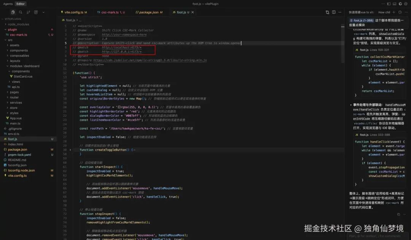
Task: Click the rgba overlay color swatch on line 20
Action: coord(119,107)
